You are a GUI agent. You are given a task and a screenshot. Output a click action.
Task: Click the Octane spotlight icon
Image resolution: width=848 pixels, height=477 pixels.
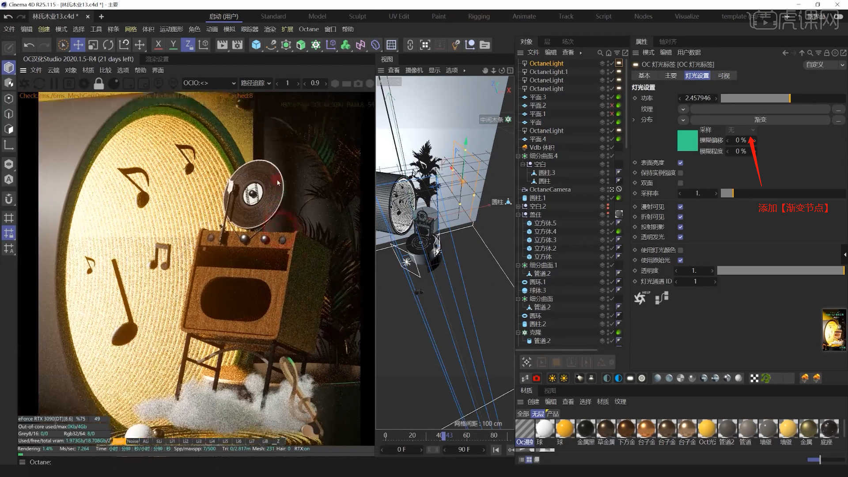[579, 378]
